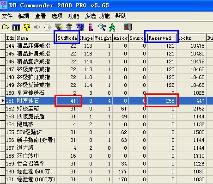Image resolution: width=213 pixels, height=184 pixels.
Task: Open the 编辑 menu
Action: (x=24, y=16)
